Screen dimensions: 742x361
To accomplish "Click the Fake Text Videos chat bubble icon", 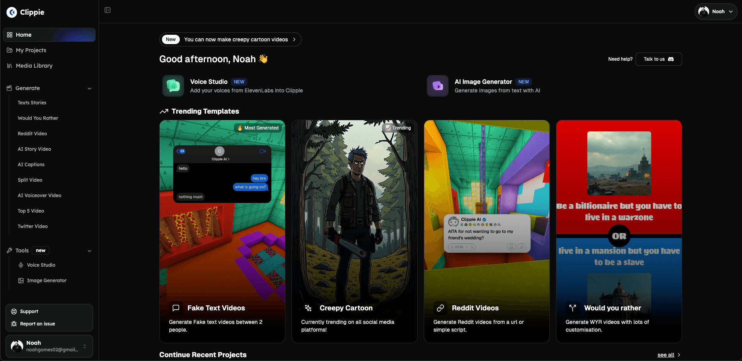I will (176, 308).
